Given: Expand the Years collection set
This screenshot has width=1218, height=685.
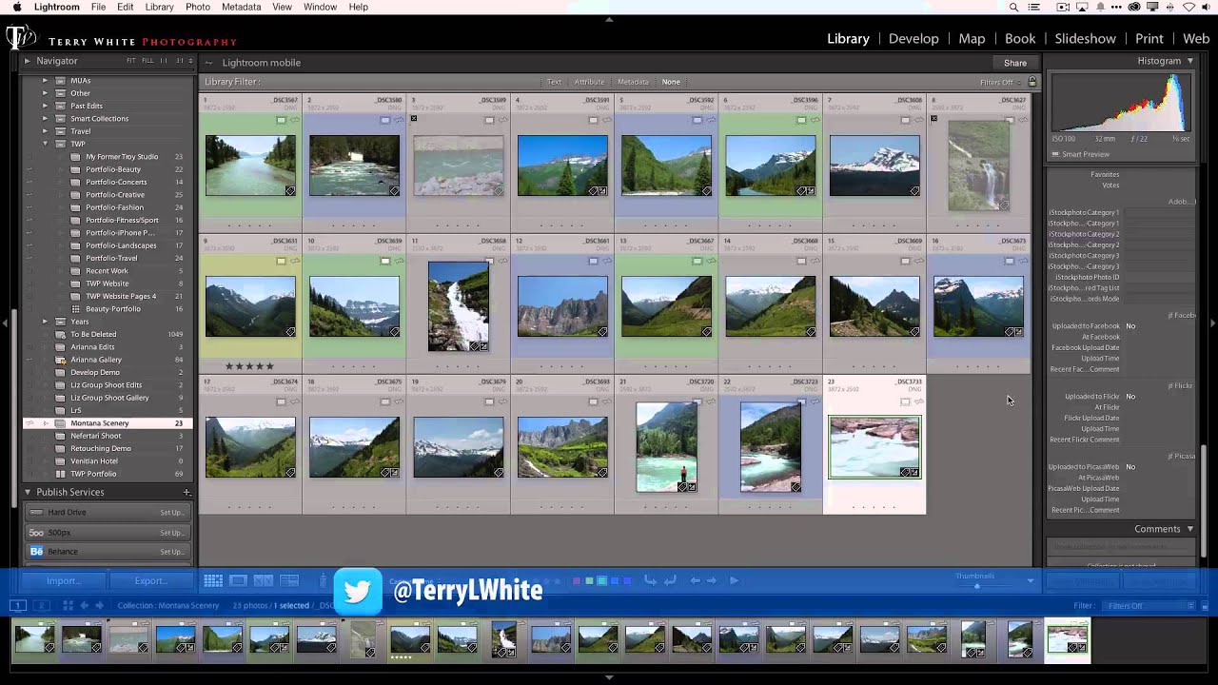Looking at the screenshot, I should 45,322.
